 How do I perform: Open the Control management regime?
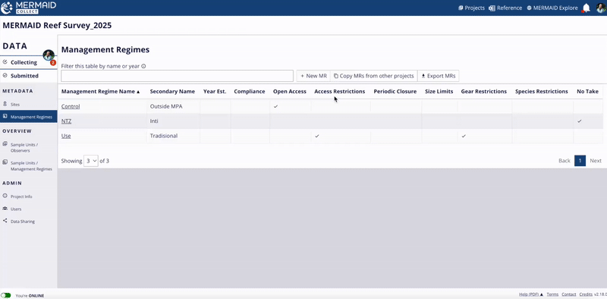pyautogui.click(x=71, y=106)
